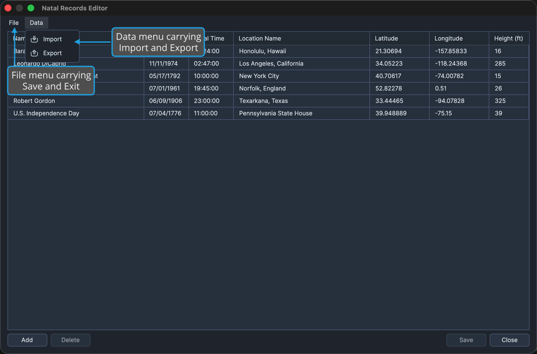Click the Pennsylvania State House cell
Viewport: 537px width, 354px height.
tap(301, 113)
